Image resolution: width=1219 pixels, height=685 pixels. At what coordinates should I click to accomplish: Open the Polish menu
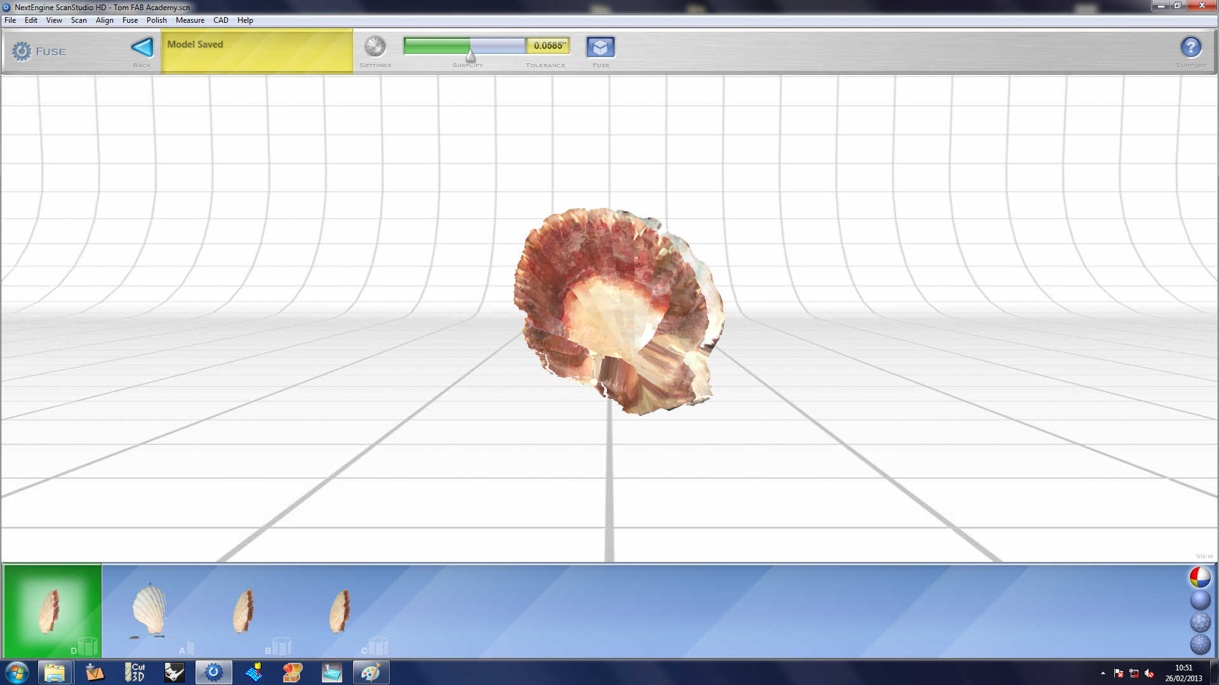pos(156,20)
